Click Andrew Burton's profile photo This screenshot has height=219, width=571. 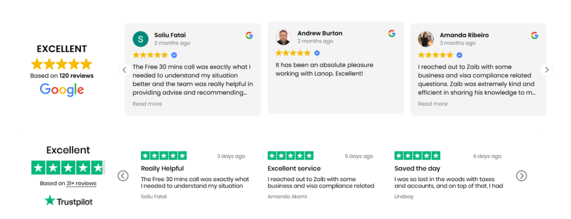(283, 37)
